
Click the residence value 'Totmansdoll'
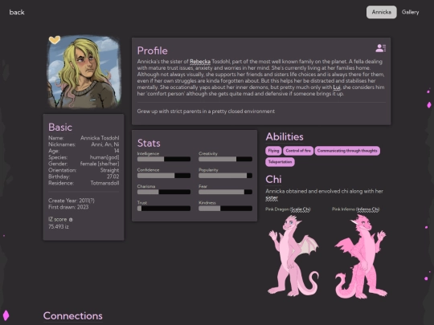click(x=104, y=183)
